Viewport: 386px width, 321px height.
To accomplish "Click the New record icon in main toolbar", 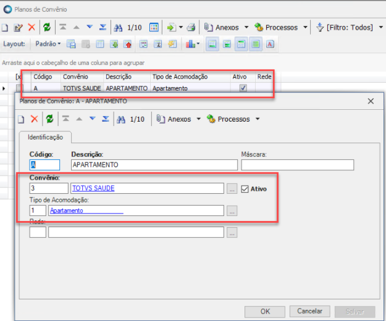I will 5,27.
